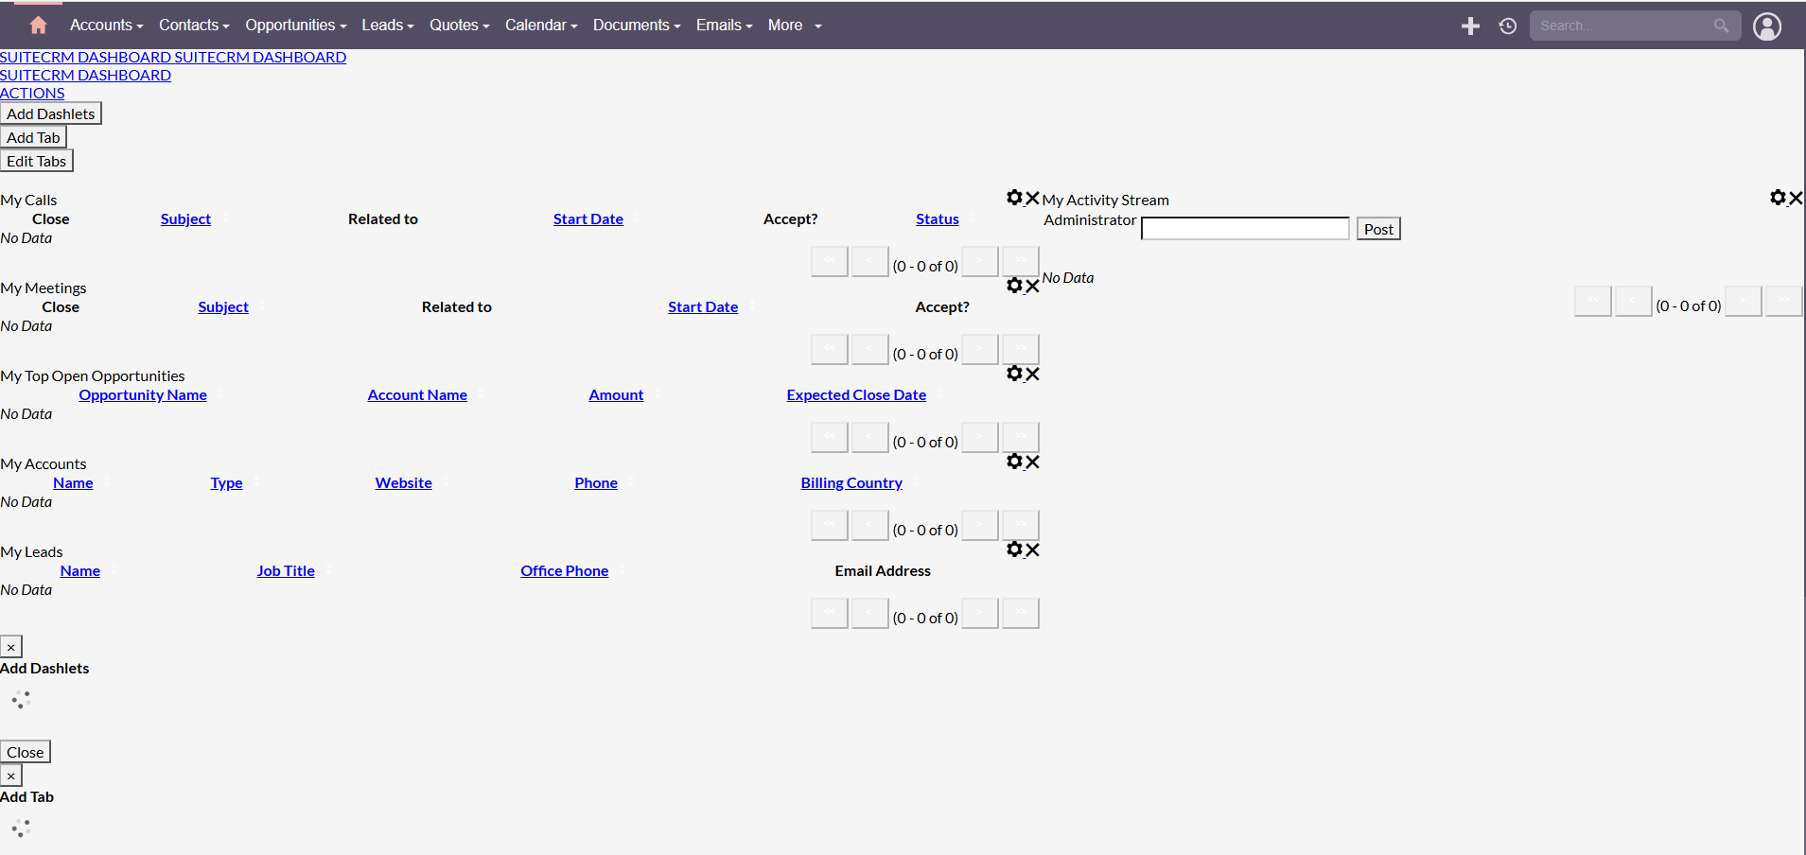1806x855 pixels.
Task: Expand the Quotes menu
Action: click(x=460, y=26)
